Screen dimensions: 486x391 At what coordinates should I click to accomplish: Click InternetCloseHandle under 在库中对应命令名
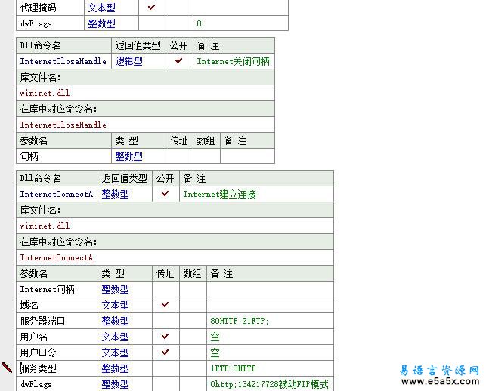63,125
